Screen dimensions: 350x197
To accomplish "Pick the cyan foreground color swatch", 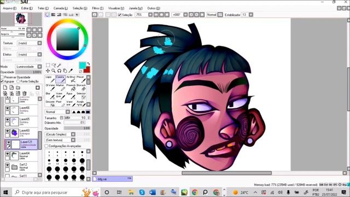I will 83,66.
